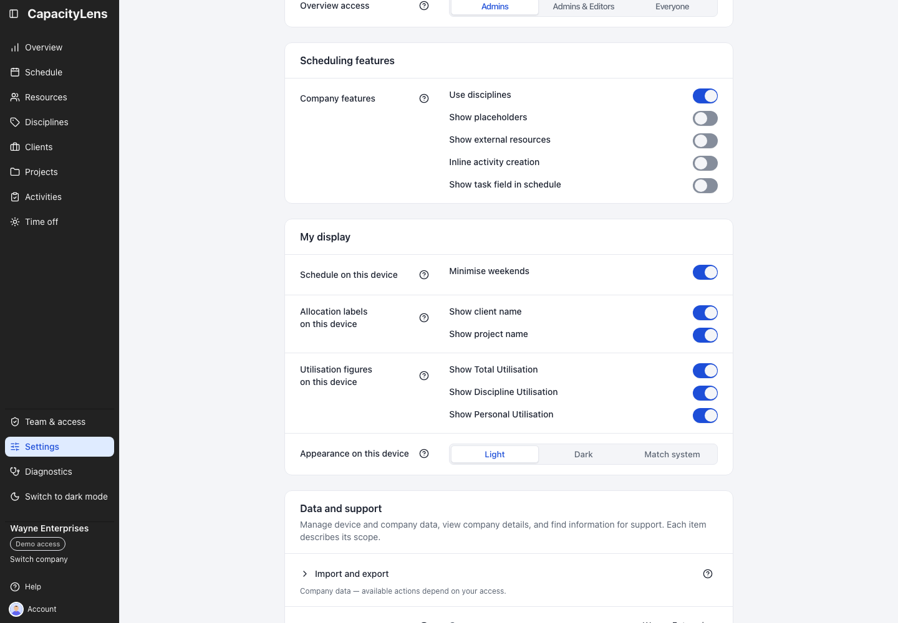The width and height of the screenshot is (898, 623).
Task: Select Match system appearance
Action: coord(672,454)
